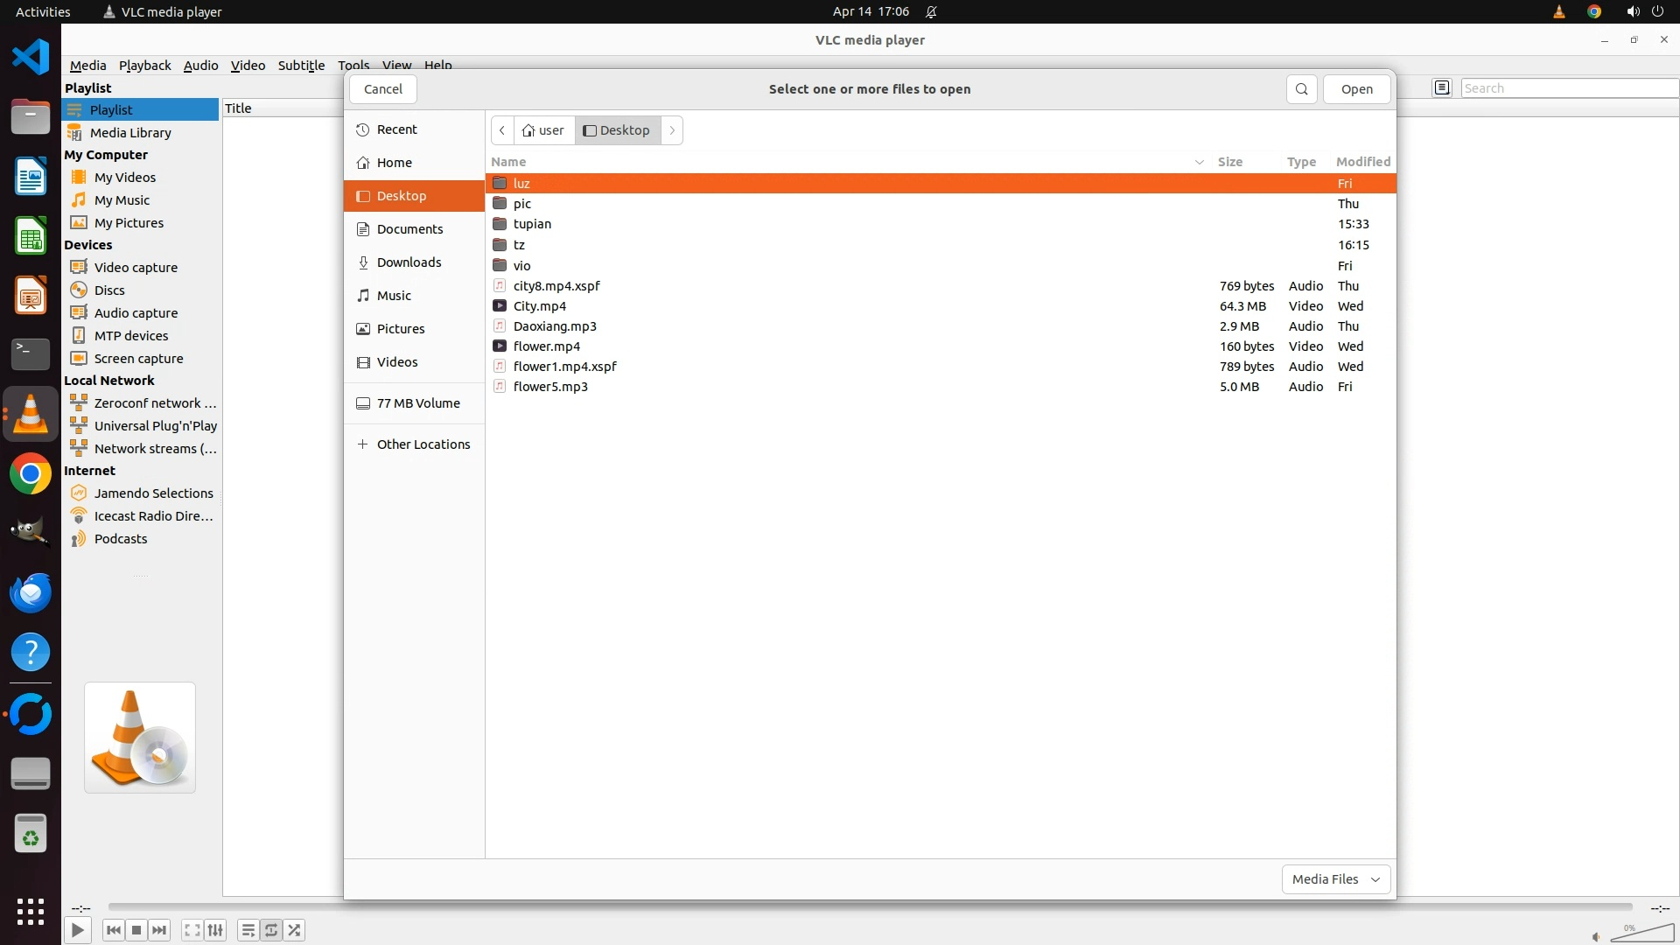Go to previous media track icon
The width and height of the screenshot is (1680, 945).
point(113,930)
